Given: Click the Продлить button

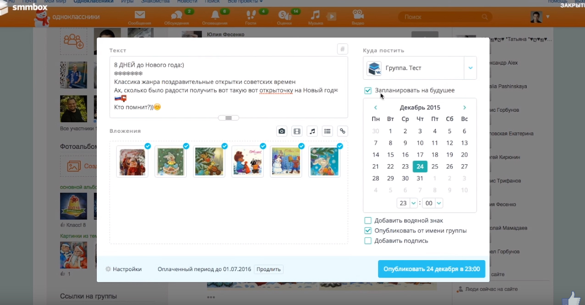Looking at the screenshot, I should [x=268, y=269].
